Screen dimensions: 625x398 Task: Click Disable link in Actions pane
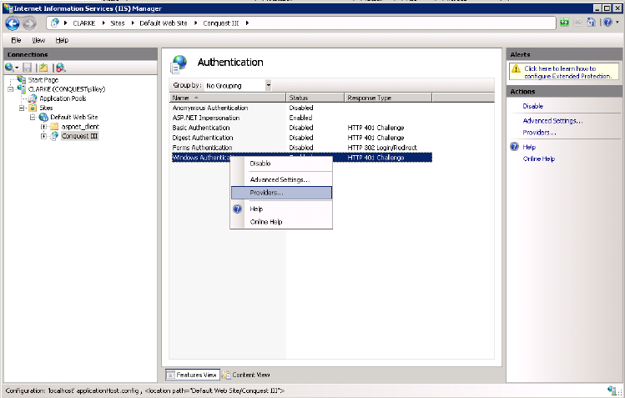[x=533, y=106]
